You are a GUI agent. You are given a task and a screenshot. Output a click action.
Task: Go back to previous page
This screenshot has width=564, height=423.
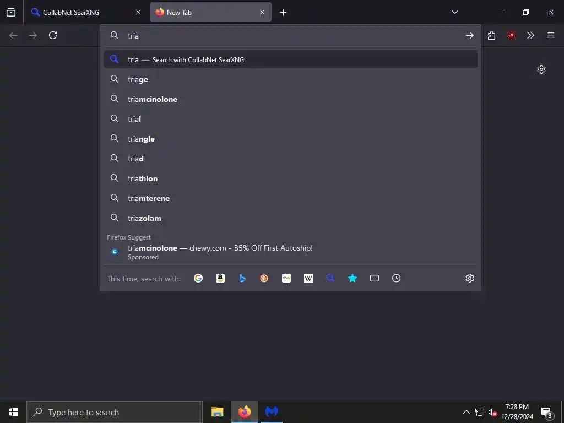pos(13,35)
